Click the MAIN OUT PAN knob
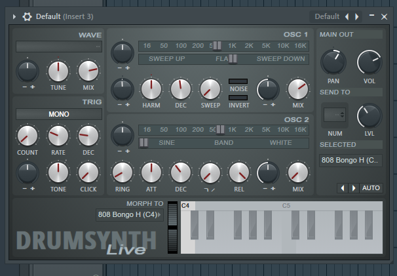Viewport: 397px width, 276px height. 333,62
